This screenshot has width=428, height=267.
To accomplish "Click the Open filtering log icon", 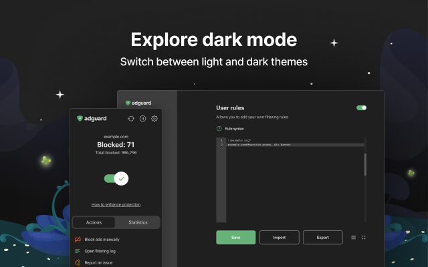I will (78, 251).
